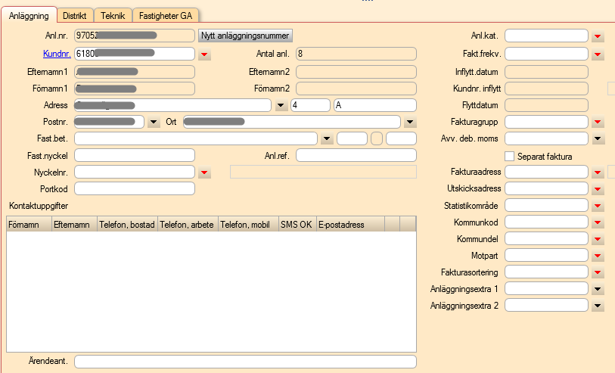Follow the Kundnr. link
Viewport: 615px width, 373px height.
point(57,54)
